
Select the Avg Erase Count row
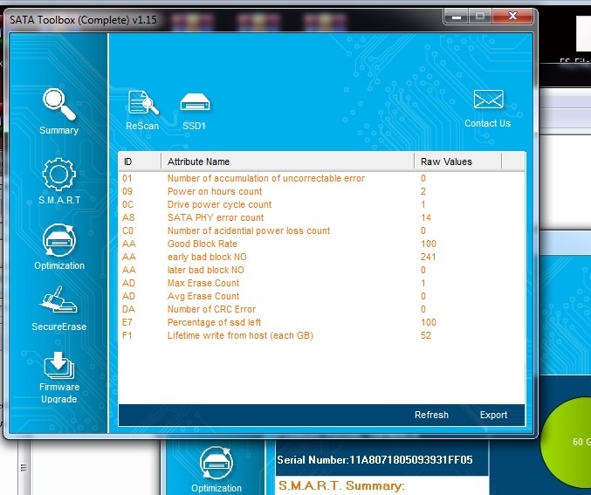(x=321, y=296)
